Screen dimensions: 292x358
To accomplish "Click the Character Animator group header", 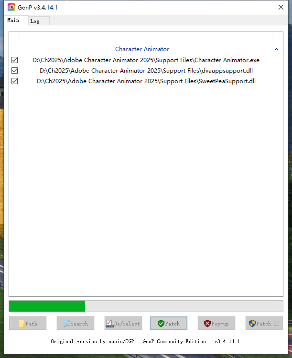I will coord(142,49).
